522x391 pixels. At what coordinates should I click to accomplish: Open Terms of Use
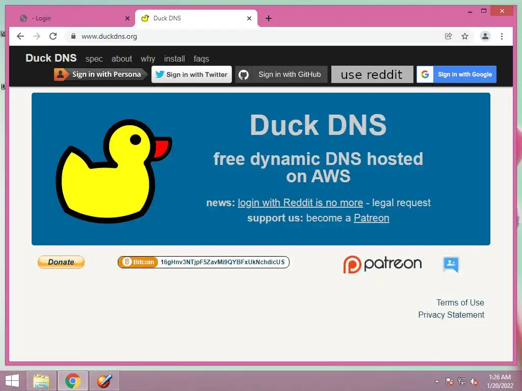click(460, 302)
